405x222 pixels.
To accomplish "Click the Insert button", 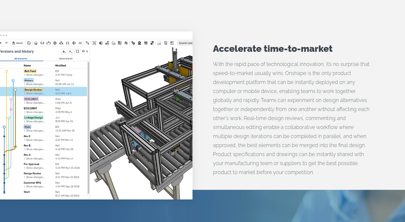I will tap(17, 43).
